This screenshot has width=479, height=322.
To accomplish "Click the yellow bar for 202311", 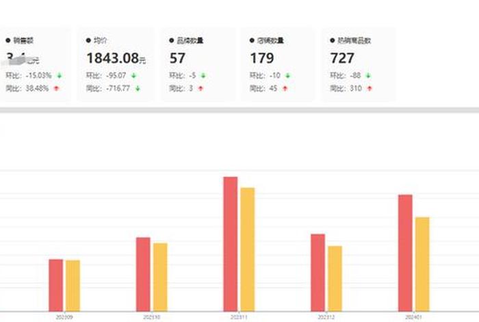I will pyautogui.click(x=248, y=249).
